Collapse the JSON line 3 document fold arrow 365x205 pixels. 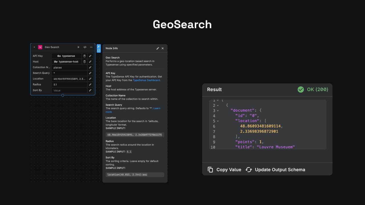pos(218,110)
